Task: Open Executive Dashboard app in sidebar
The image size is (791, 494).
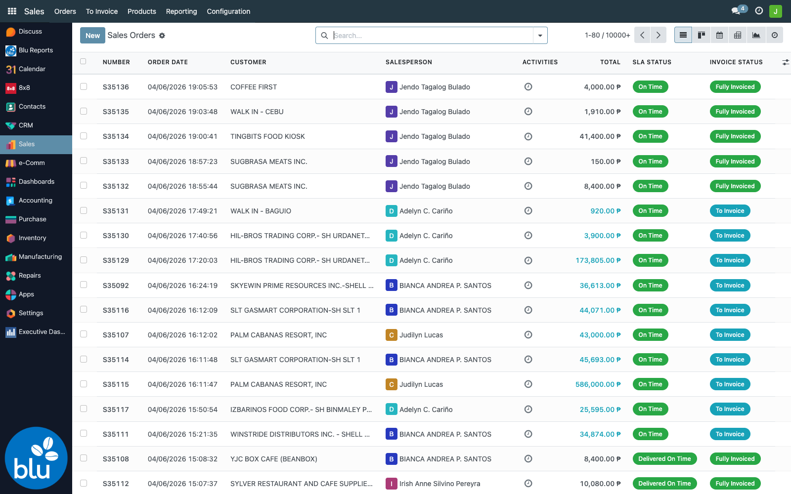Action: [x=36, y=332]
